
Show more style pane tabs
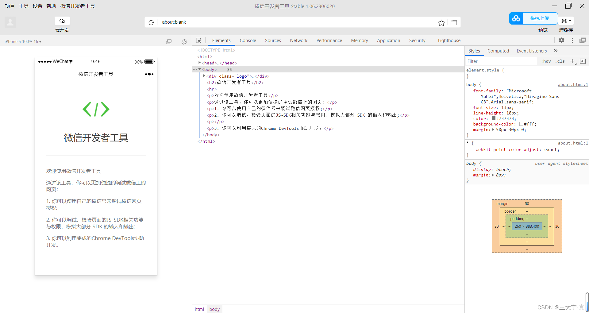(556, 51)
